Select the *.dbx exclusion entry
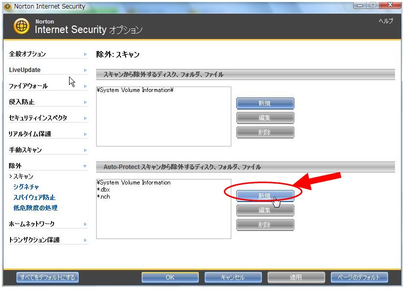The height and width of the screenshot is (289, 403). coord(103,189)
